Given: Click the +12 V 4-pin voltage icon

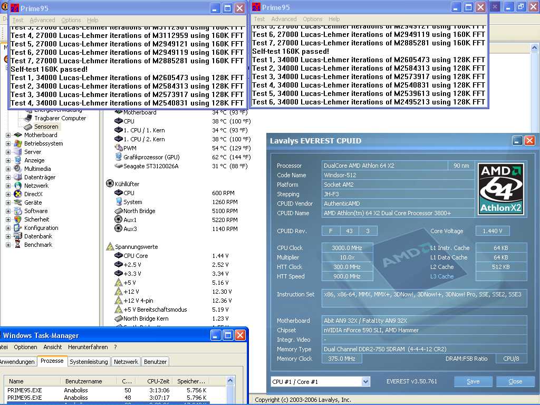Looking at the screenshot, I should [x=119, y=300].
